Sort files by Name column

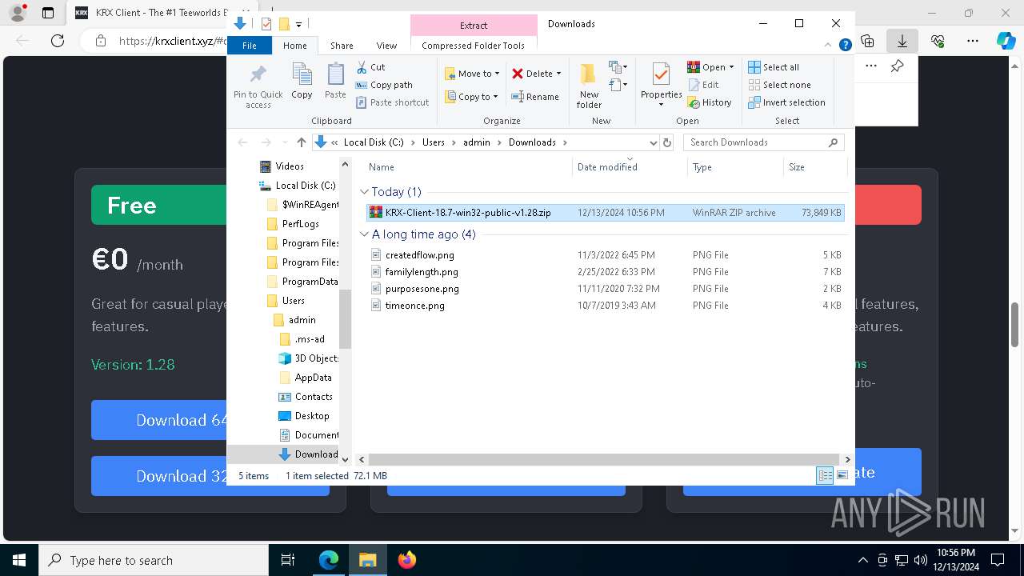[x=470, y=167]
